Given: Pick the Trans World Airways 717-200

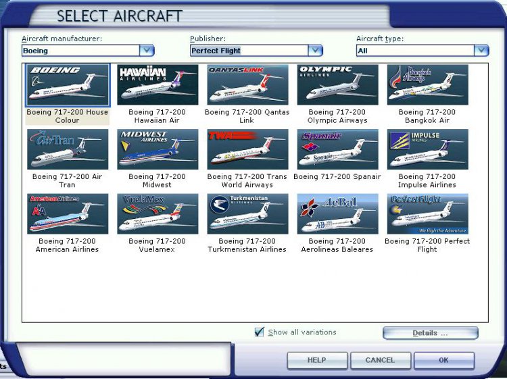Looking at the screenshot, I should pyautogui.click(x=247, y=149).
